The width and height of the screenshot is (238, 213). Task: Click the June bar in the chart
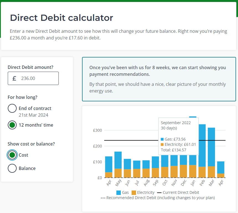point(127,168)
